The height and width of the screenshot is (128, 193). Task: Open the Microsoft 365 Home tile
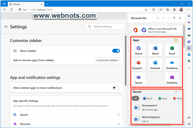[138, 50]
